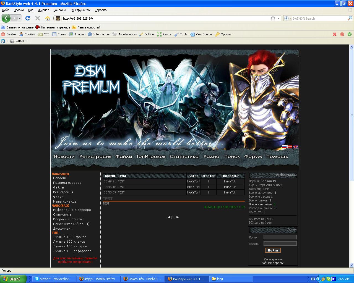This screenshot has height=283, width=354.
Task: Click the green checkmark validation icon
Action: tap(350, 34)
